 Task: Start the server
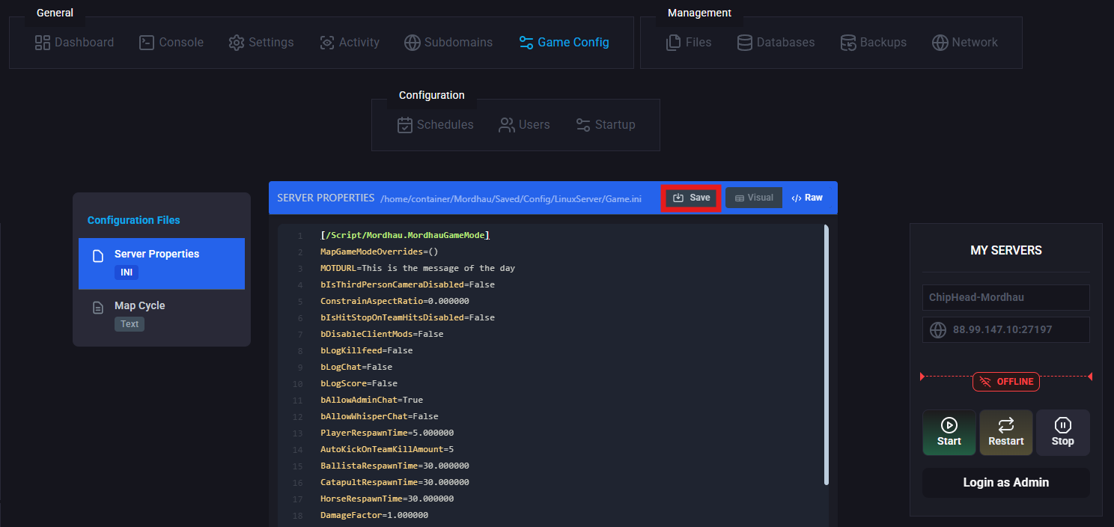click(949, 432)
